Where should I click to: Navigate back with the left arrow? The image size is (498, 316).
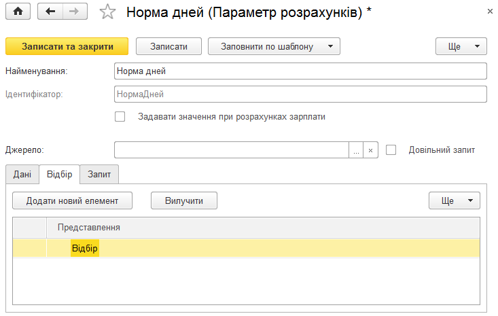(50, 12)
